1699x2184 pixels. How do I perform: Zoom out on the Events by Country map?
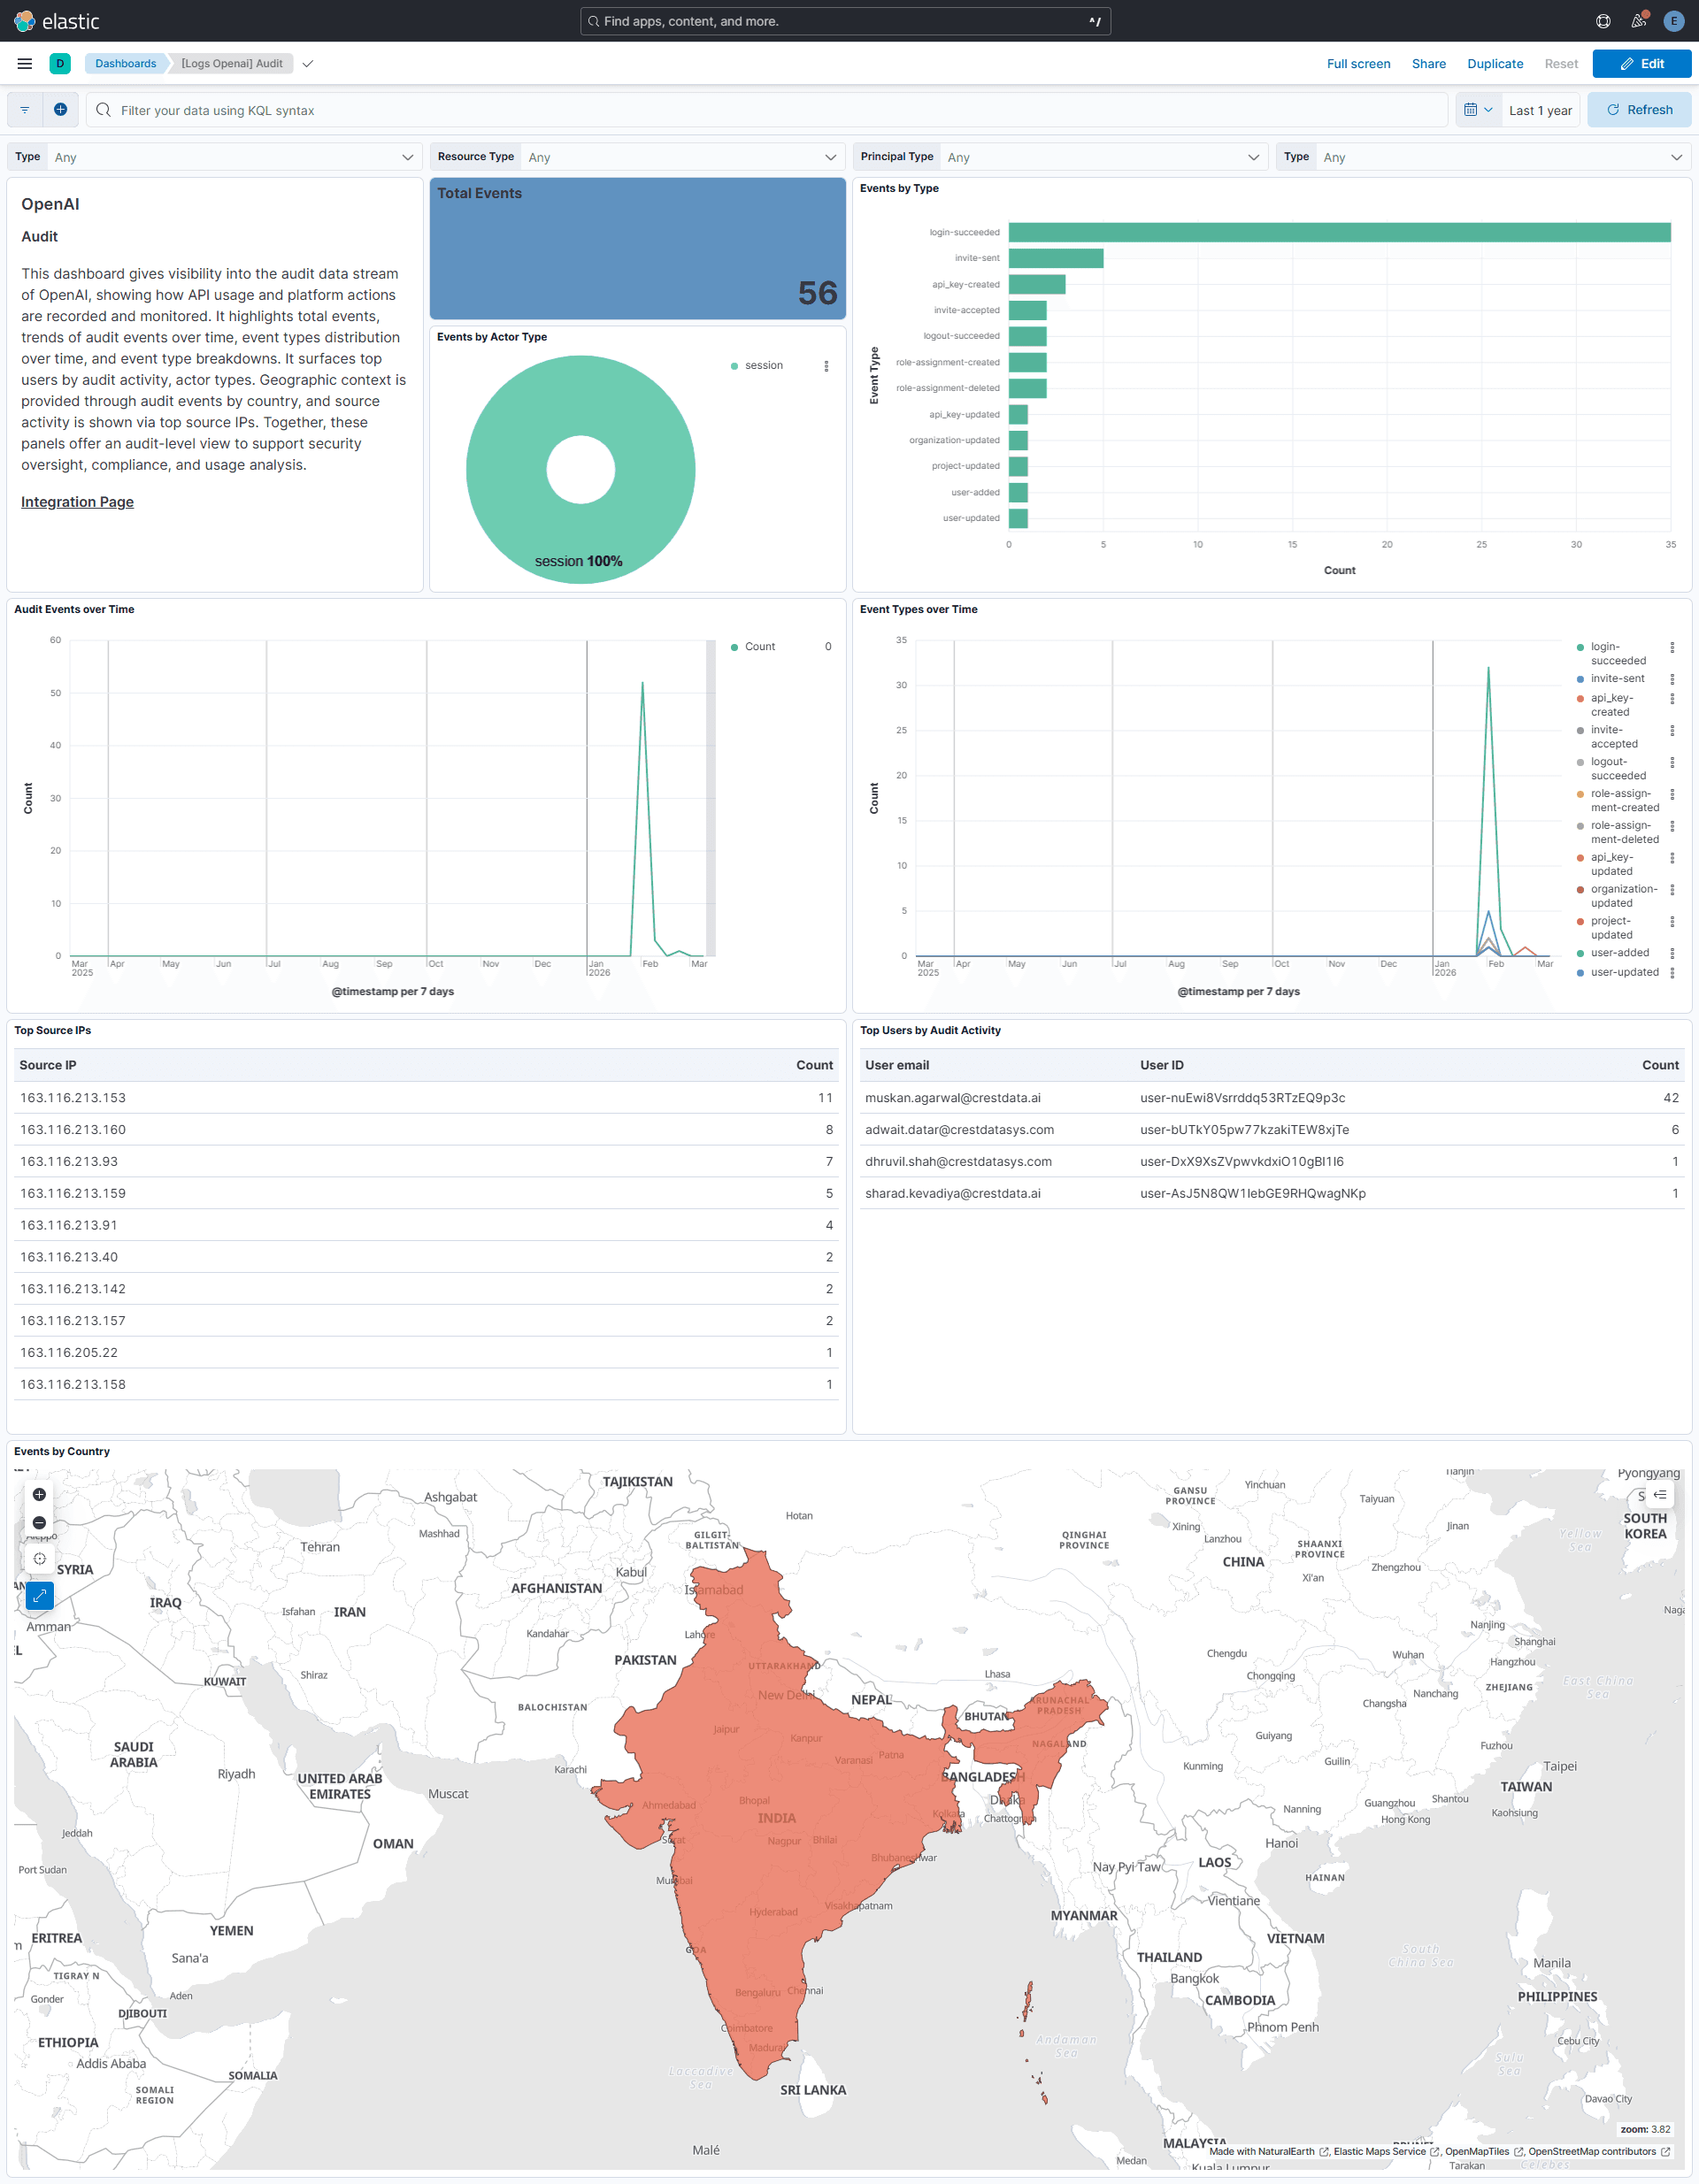point(39,1523)
